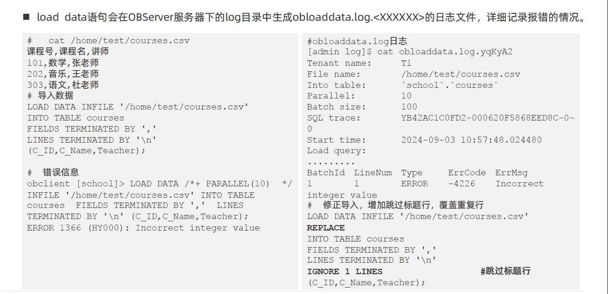The height and width of the screenshot is (294, 608).
Task: Click the ERROR 1366 (HY000) message line
Action: [x=143, y=228]
